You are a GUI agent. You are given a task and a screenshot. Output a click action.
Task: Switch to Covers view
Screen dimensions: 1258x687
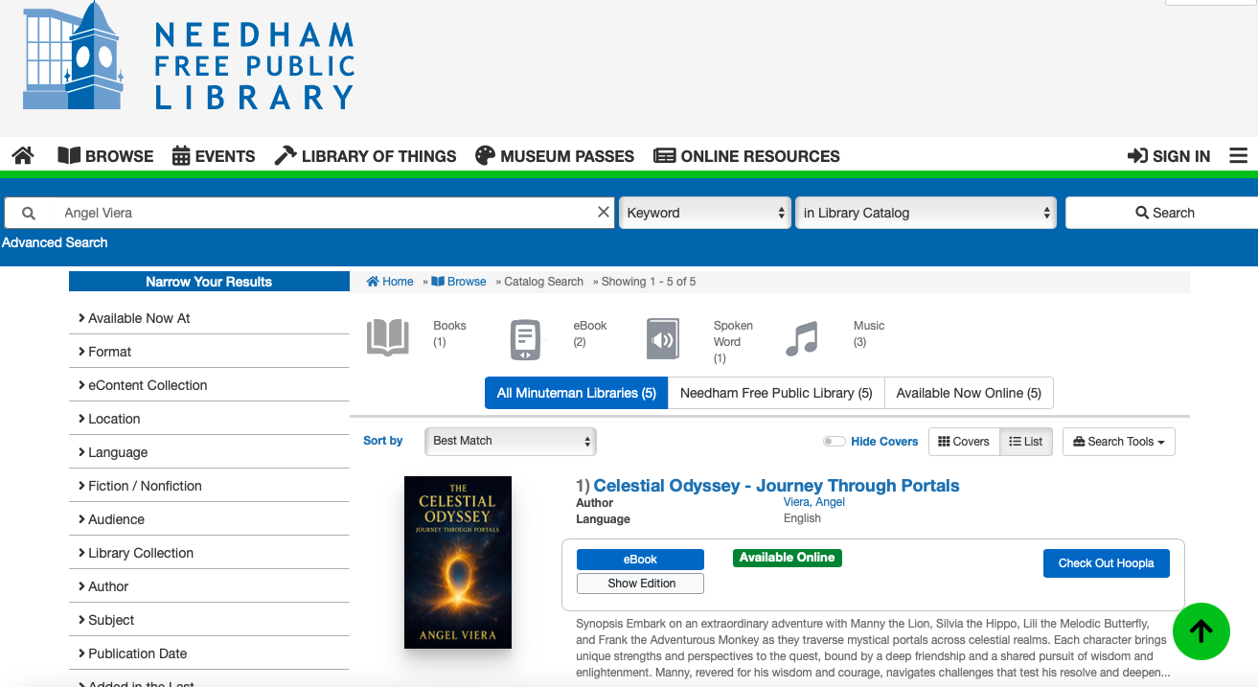tap(964, 442)
